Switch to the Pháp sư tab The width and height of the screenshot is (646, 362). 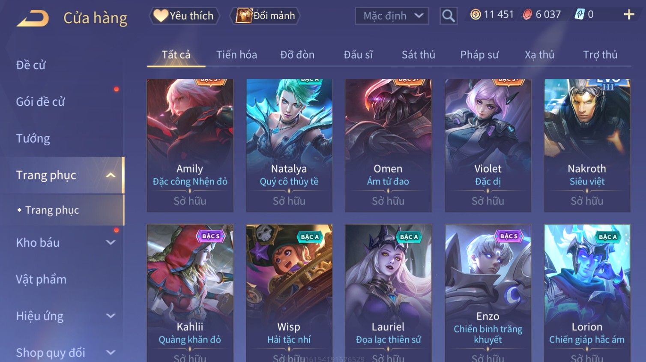pos(479,55)
